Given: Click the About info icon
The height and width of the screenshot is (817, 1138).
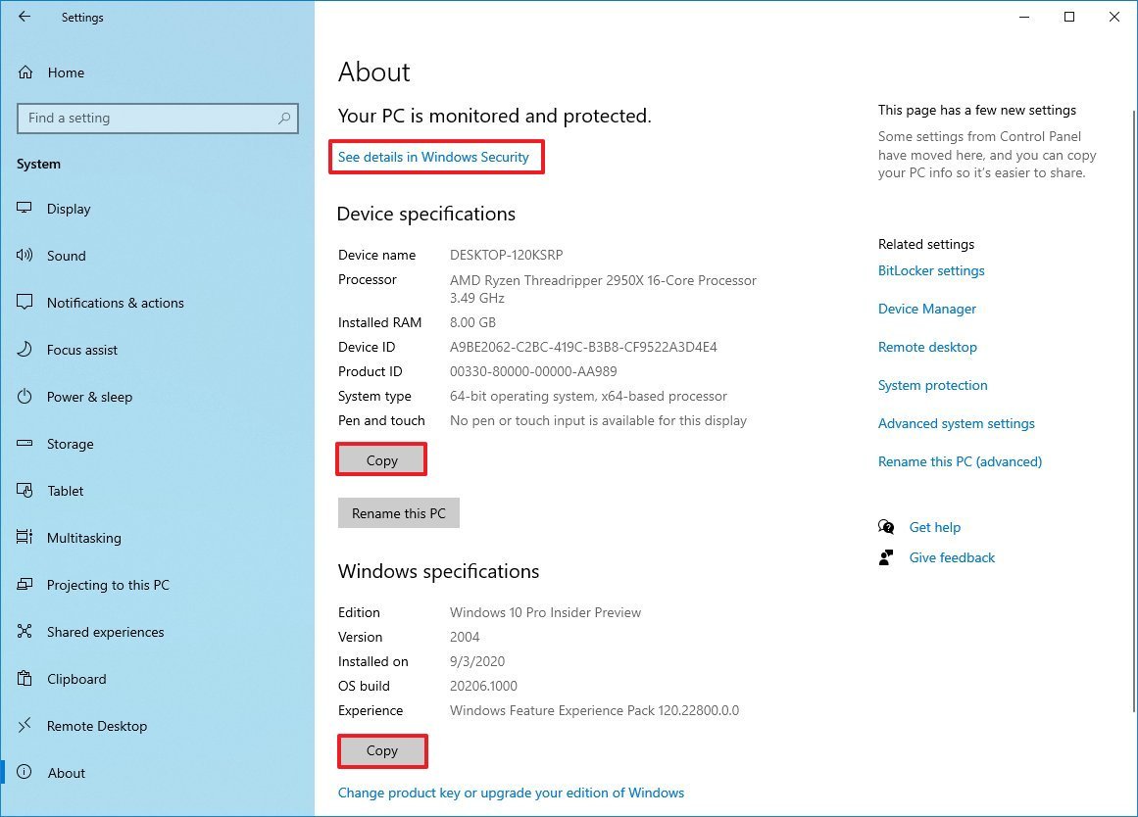Looking at the screenshot, I should [x=25, y=772].
